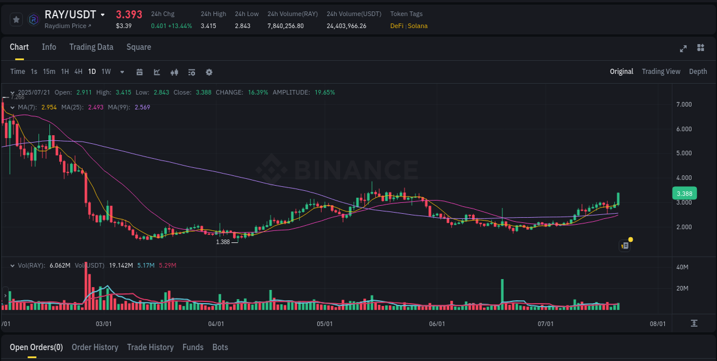Viewport: 717px width, 361px height.
Task: Open the grid layout panels icon
Action: 700,49
